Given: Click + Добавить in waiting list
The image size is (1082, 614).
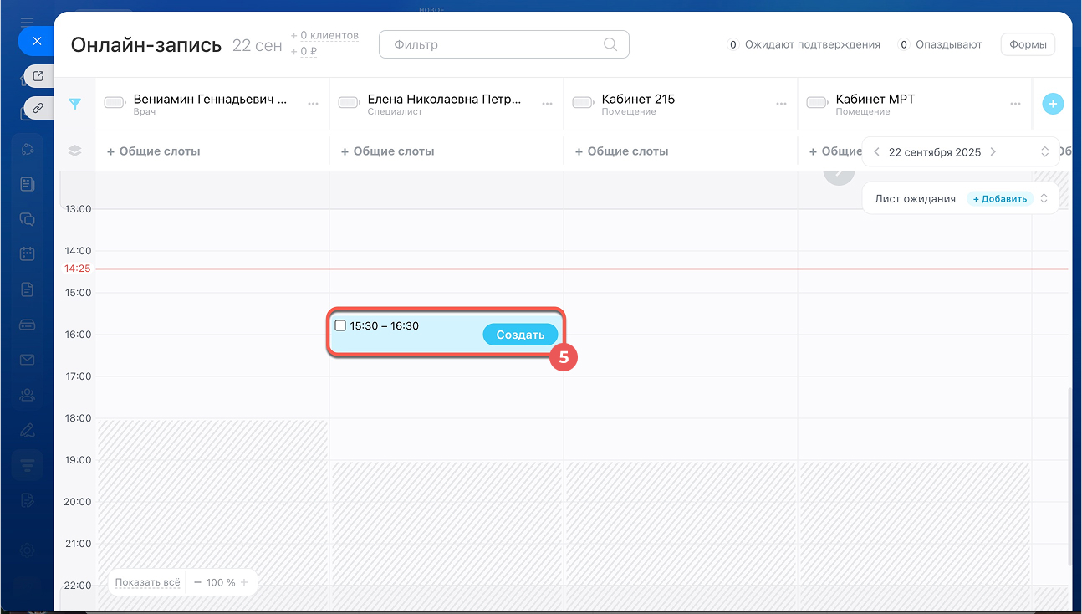Looking at the screenshot, I should click(x=999, y=199).
